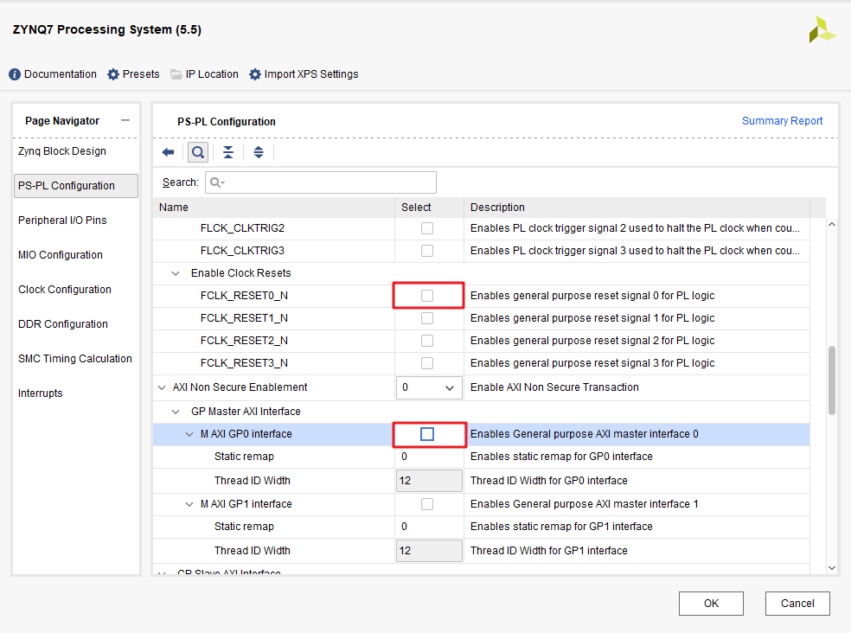Click the Expand All toolbar icon
The image size is (851, 633).
point(258,152)
